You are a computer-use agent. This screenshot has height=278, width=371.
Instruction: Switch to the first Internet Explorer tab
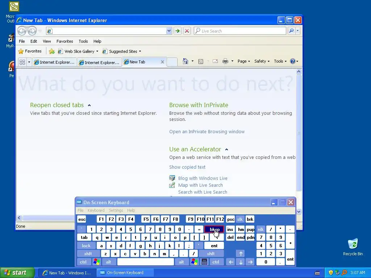click(x=54, y=62)
